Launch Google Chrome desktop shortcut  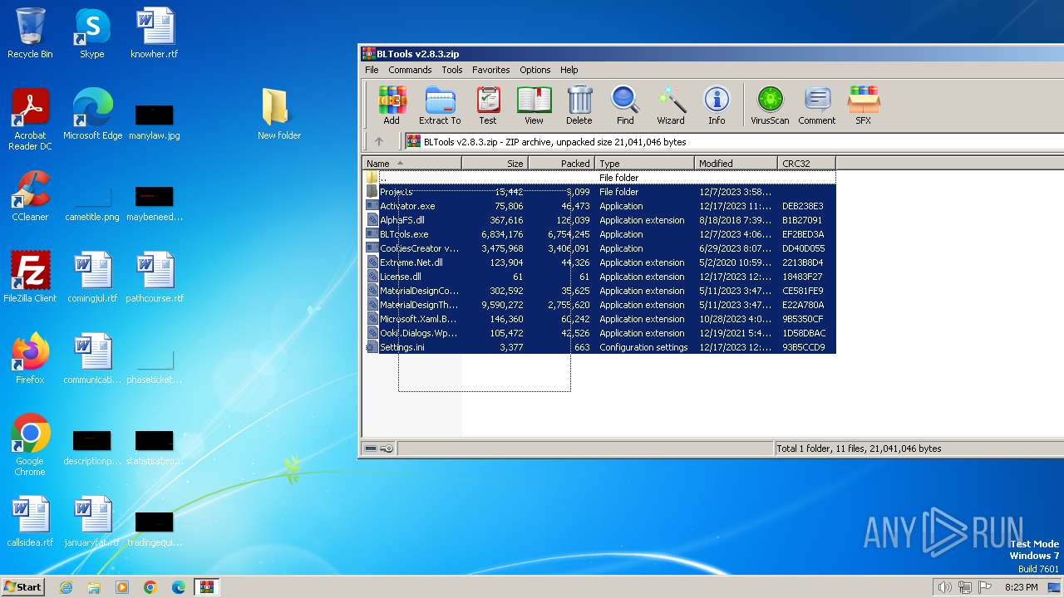[30, 445]
